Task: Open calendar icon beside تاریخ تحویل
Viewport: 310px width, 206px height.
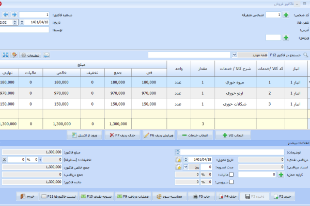Action: (x=178, y=160)
